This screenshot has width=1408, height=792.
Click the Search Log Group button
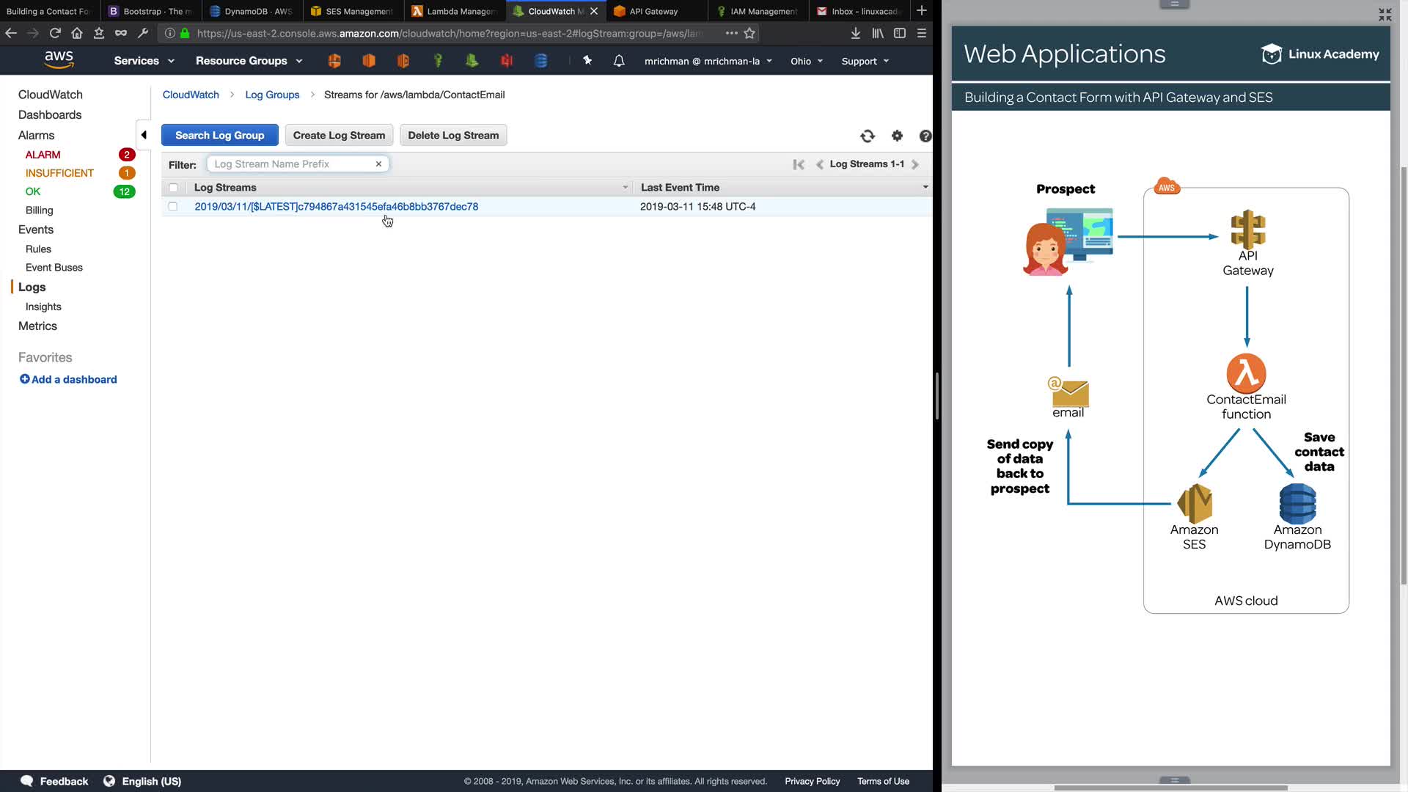(x=219, y=135)
